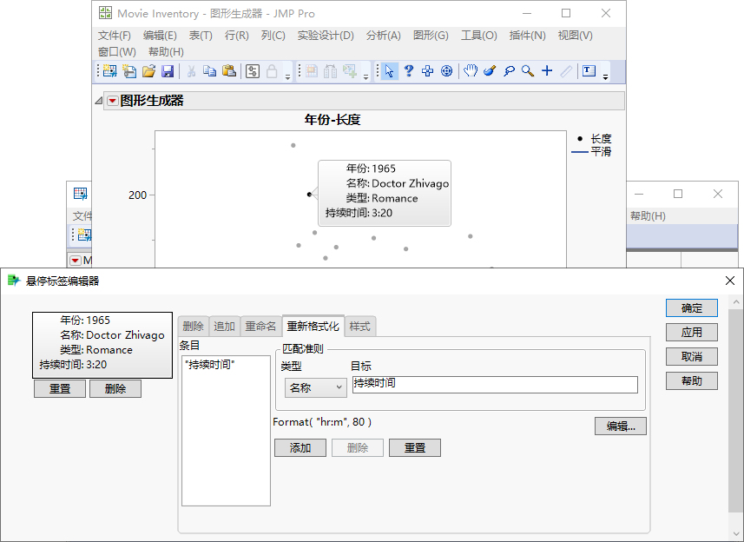The image size is (744, 542).
Task: Select the Help question mark tool
Action: pos(409,71)
